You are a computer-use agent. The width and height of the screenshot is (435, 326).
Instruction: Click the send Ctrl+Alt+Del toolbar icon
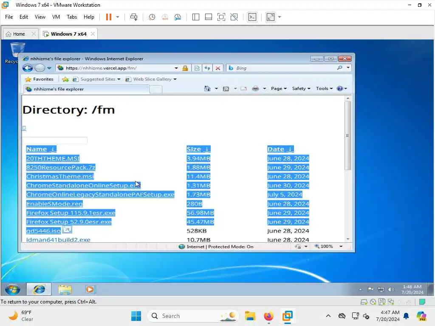pyautogui.click(x=134, y=17)
